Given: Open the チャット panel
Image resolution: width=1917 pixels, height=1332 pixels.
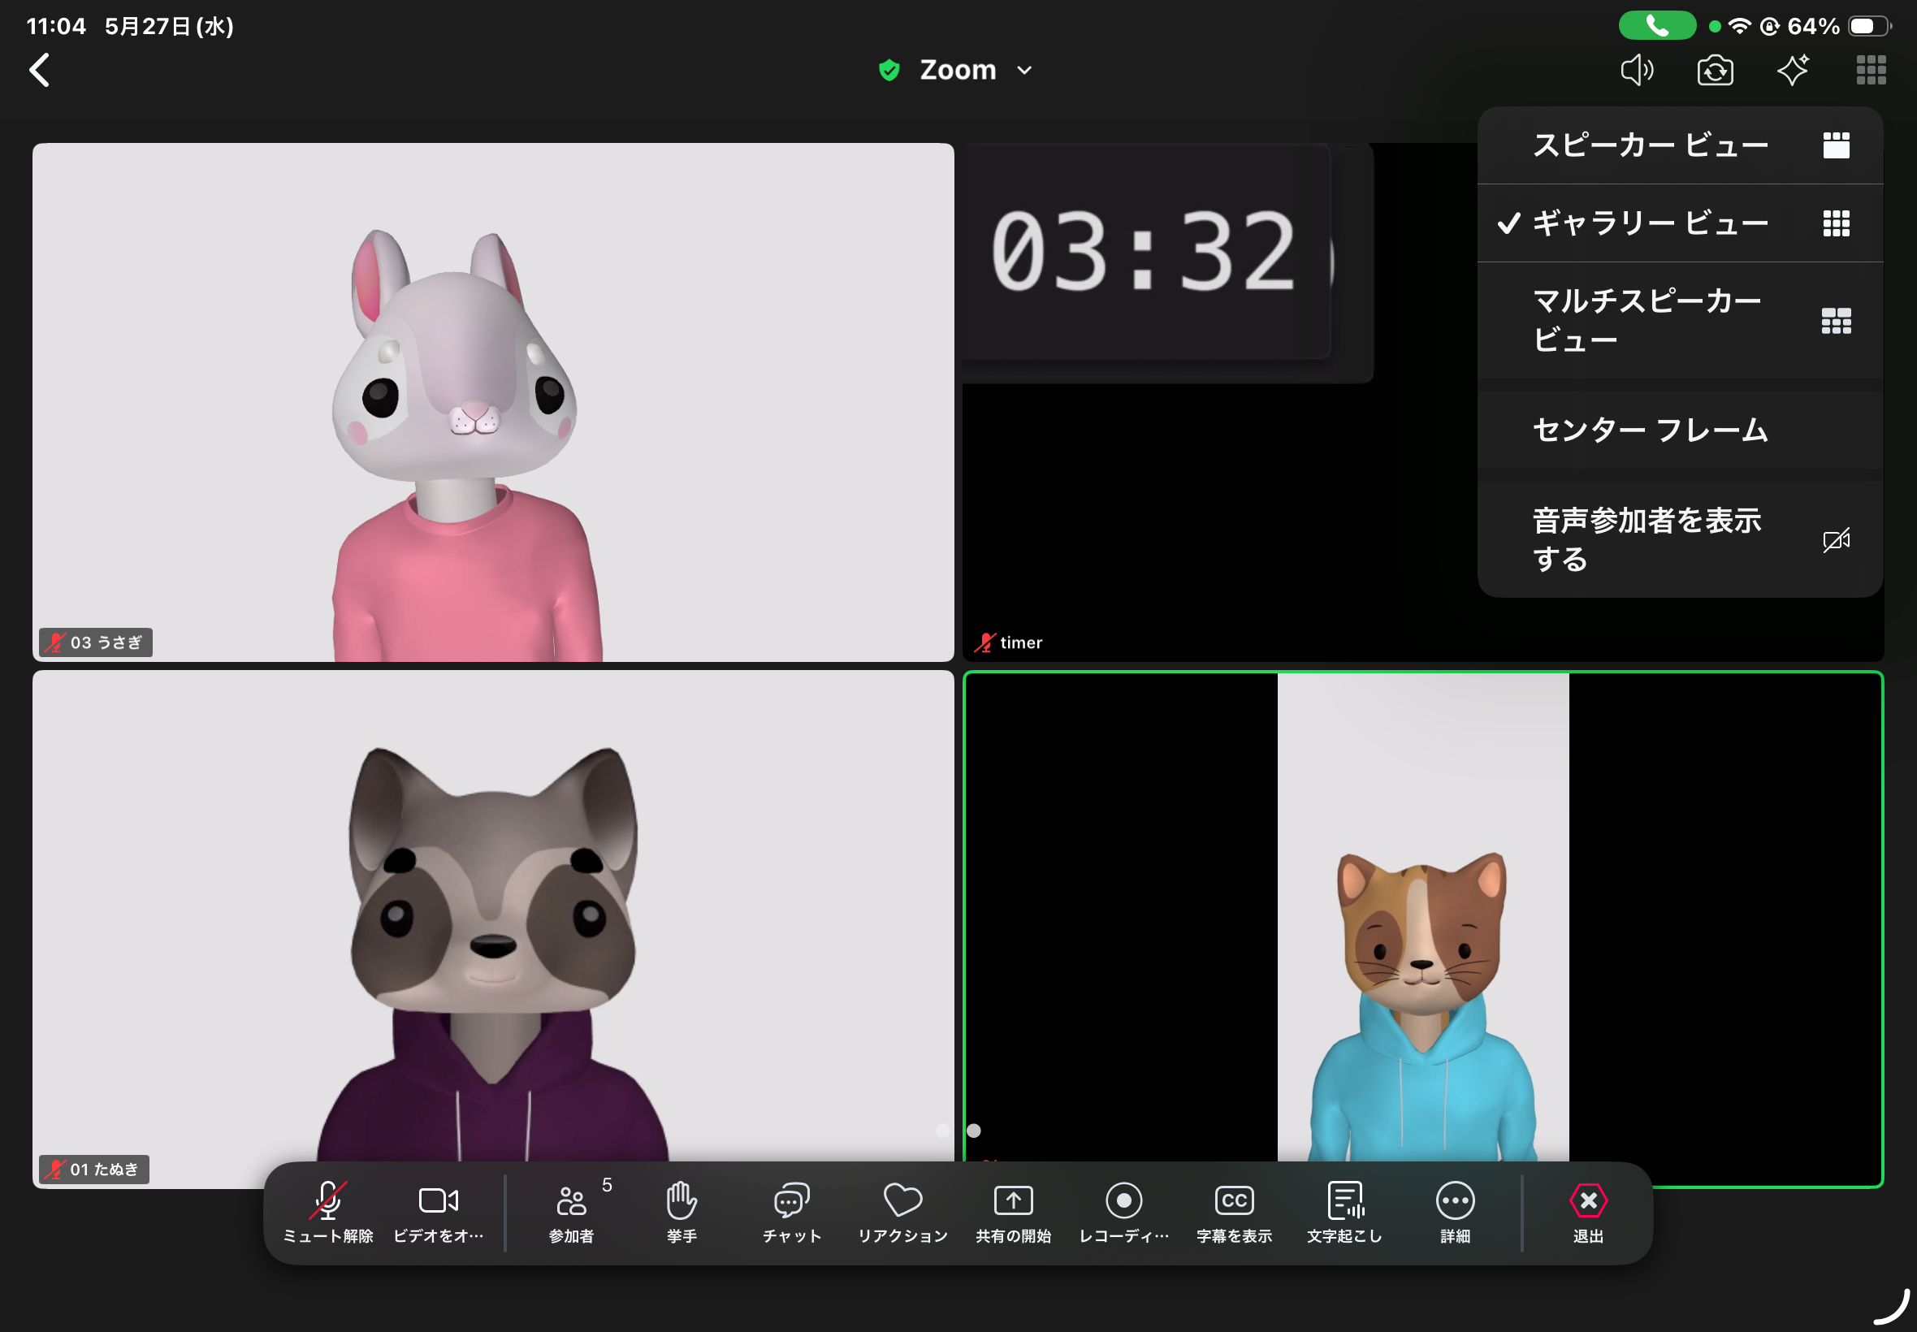Looking at the screenshot, I should pyautogui.click(x=792, y=1213).
